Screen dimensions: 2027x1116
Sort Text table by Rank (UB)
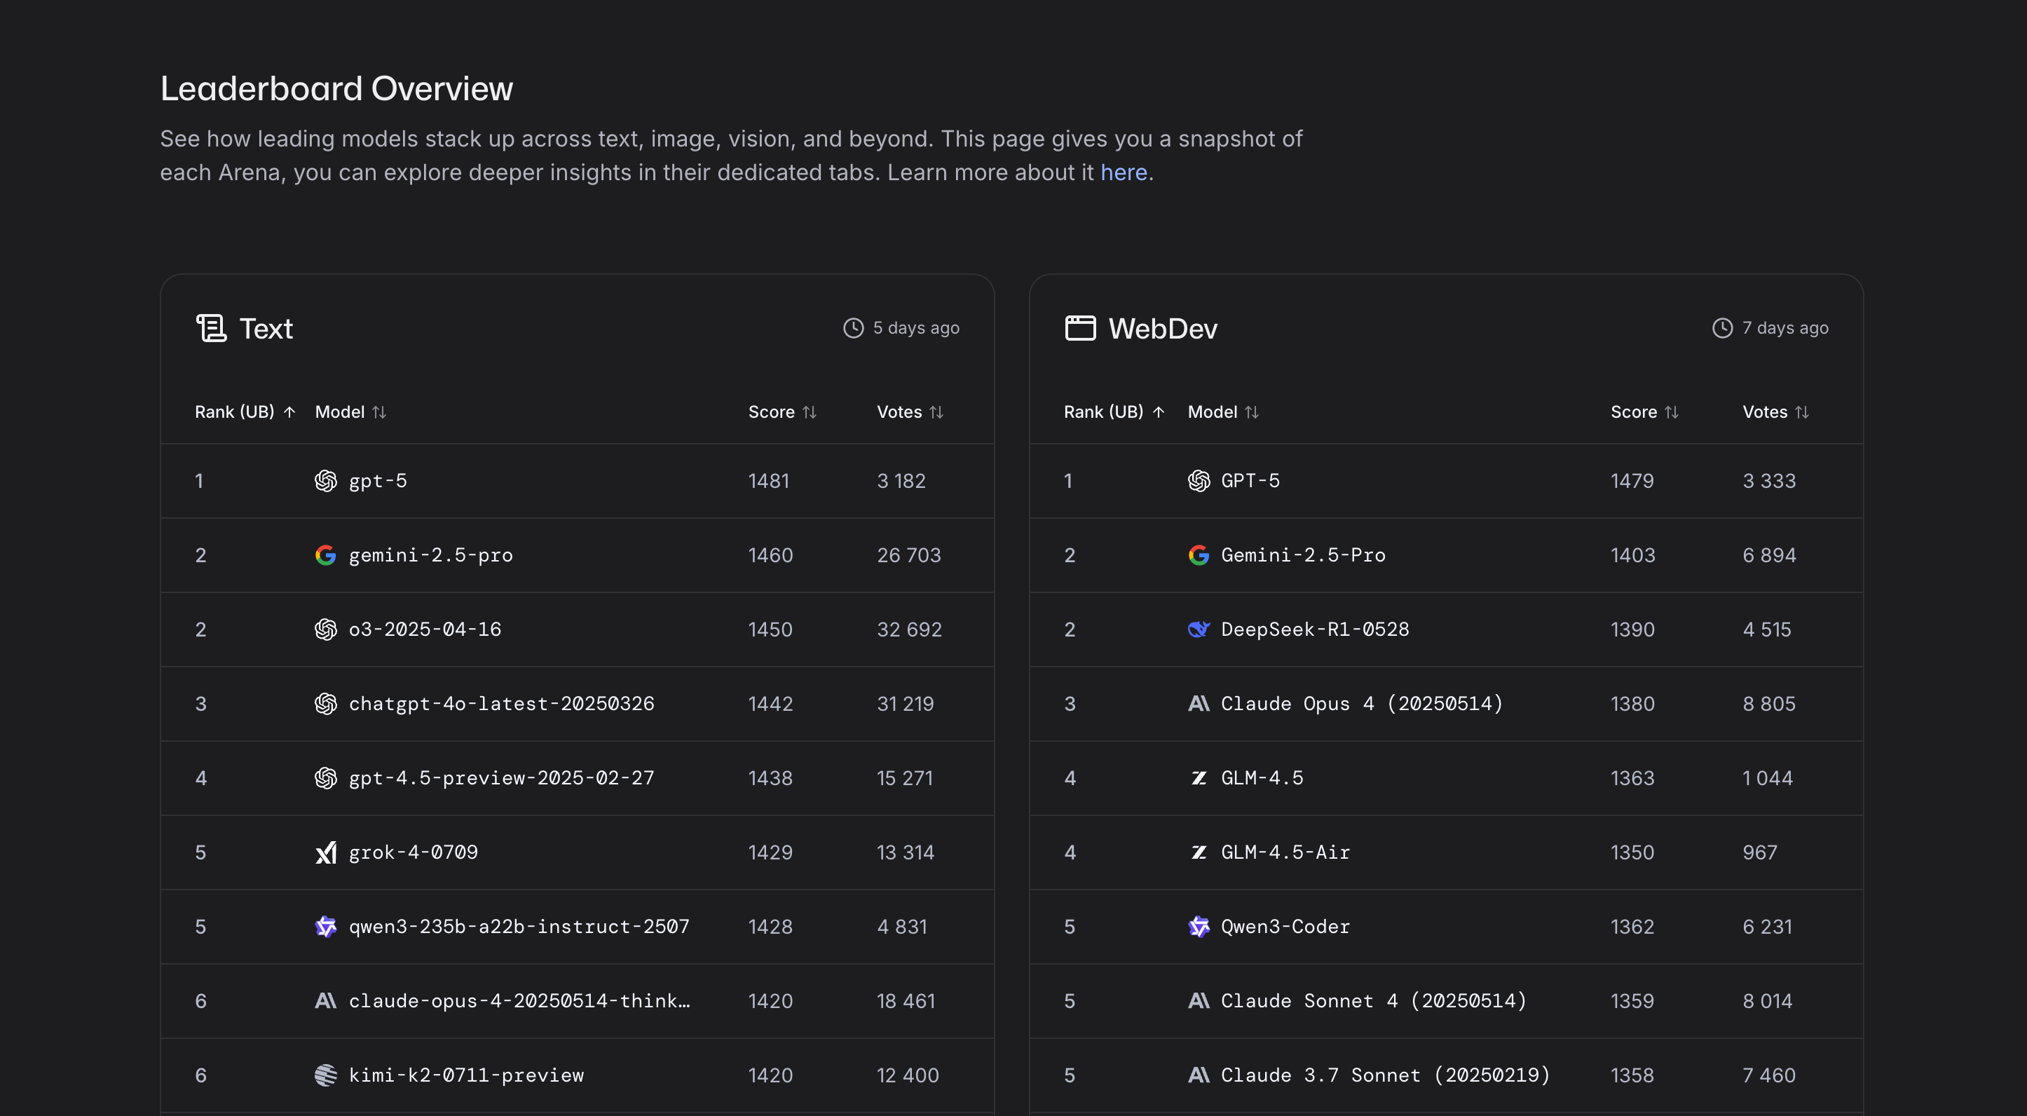pyautogui.click(x=245, y=412)
